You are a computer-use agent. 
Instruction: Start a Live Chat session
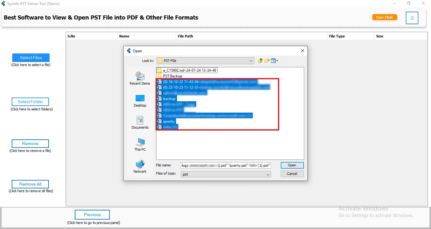[x=384, y=17]
